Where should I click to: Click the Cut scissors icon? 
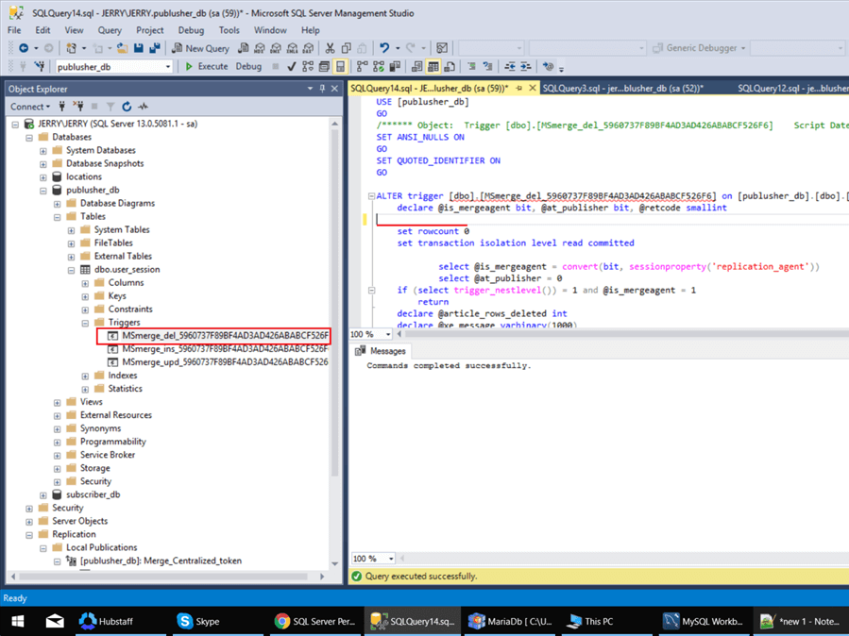(330, 48)
